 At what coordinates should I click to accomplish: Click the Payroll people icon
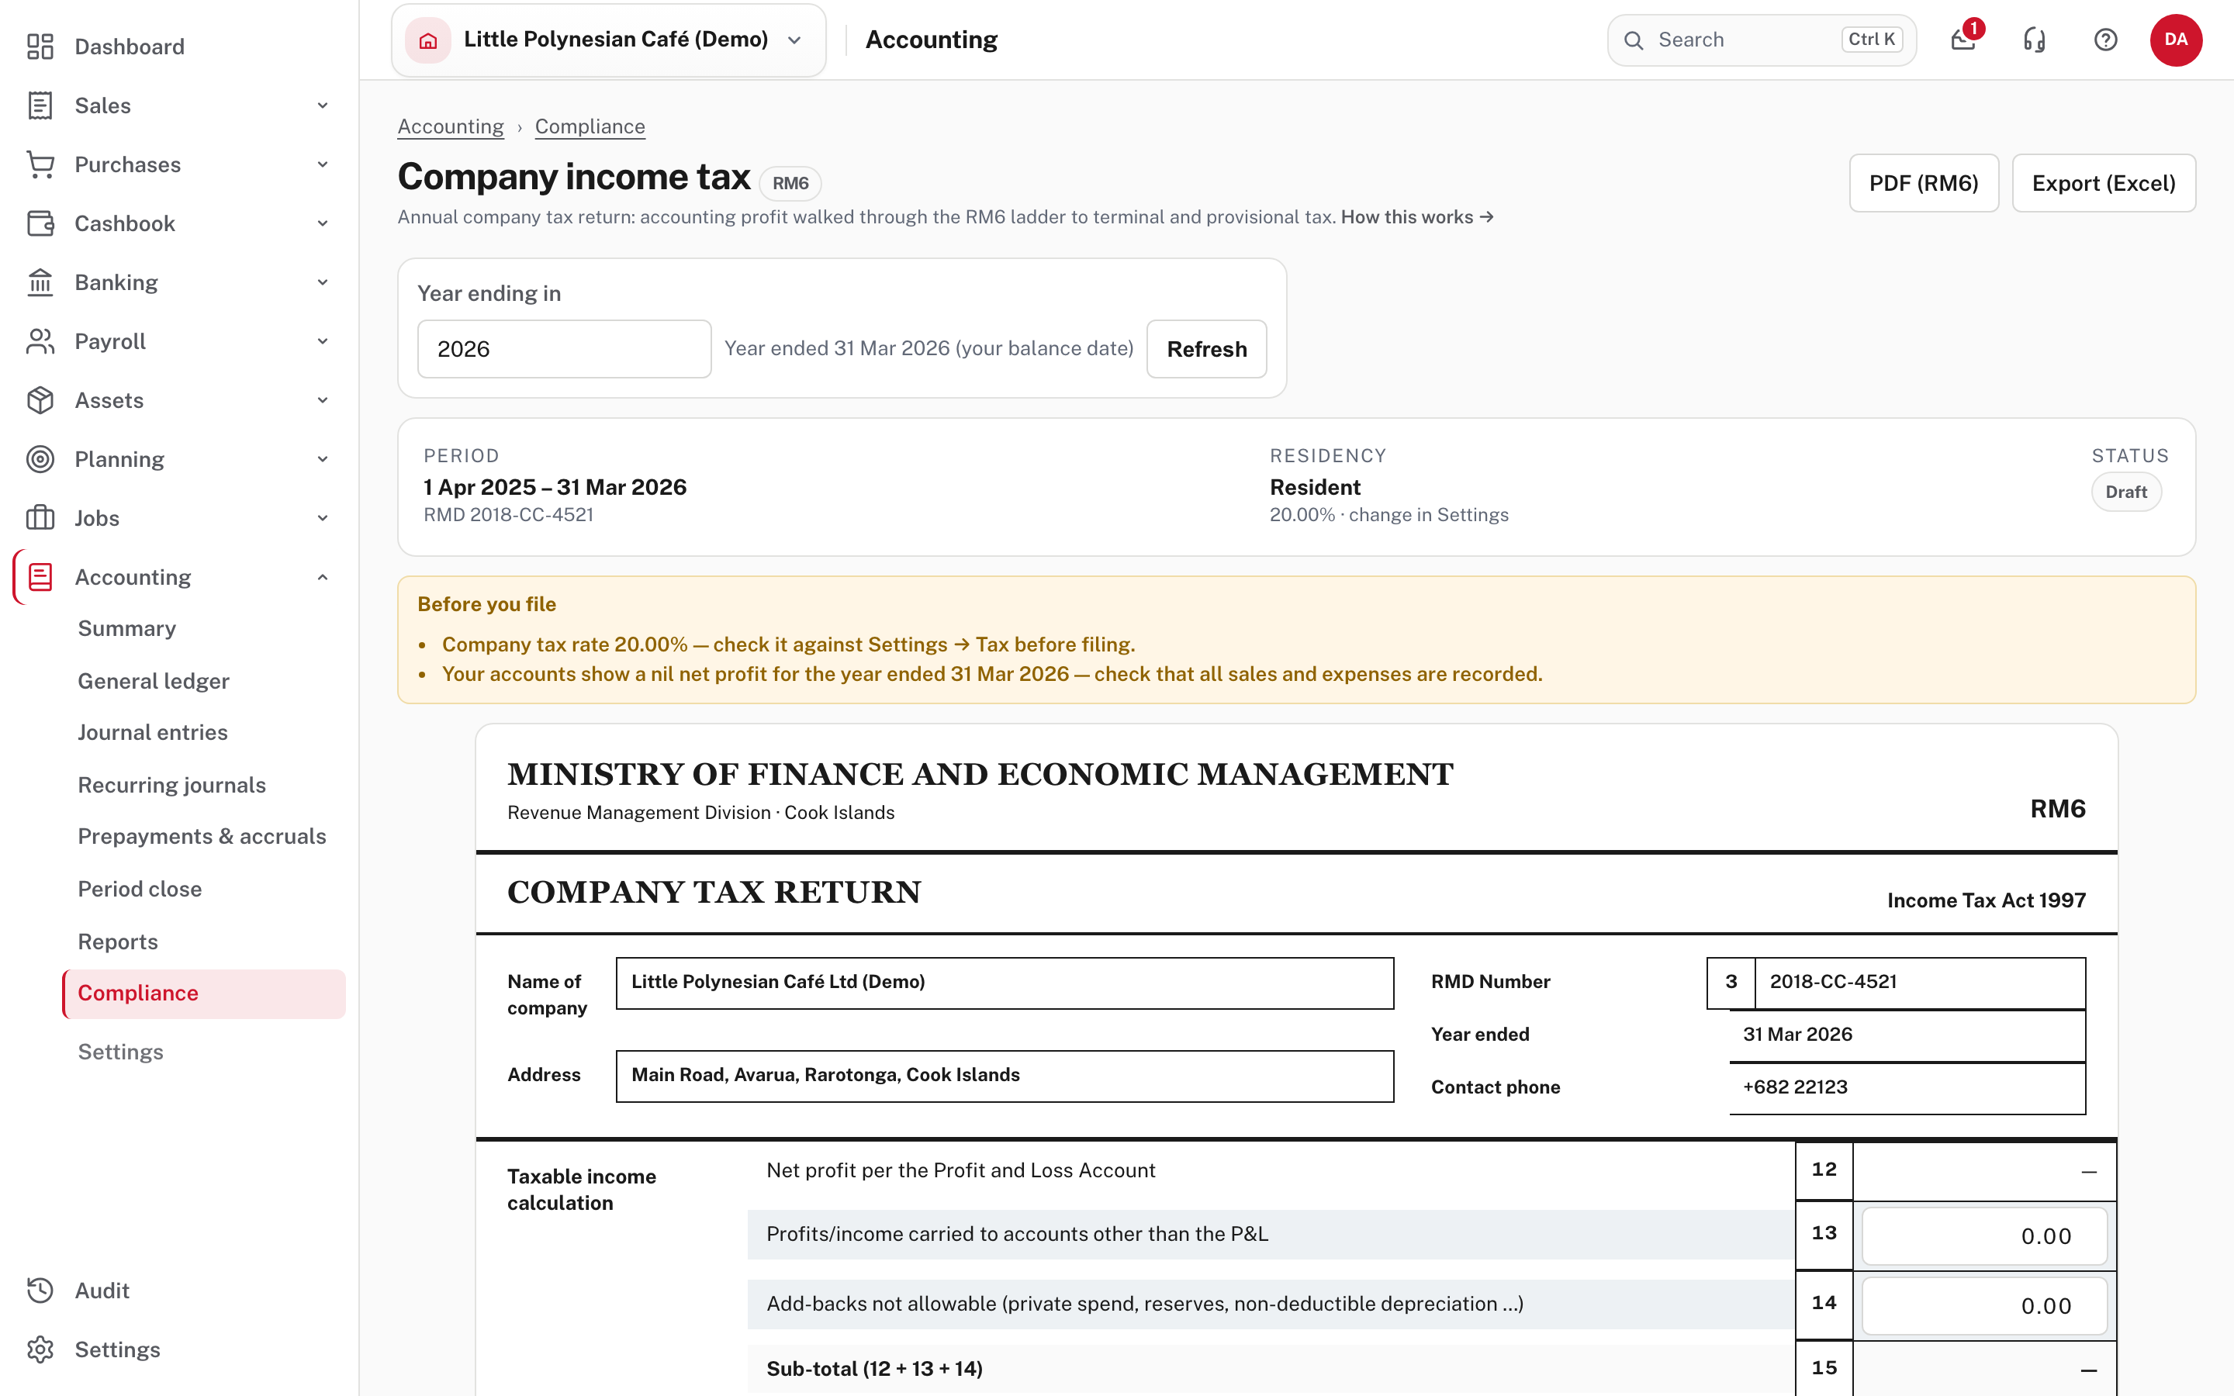[40, 341]
